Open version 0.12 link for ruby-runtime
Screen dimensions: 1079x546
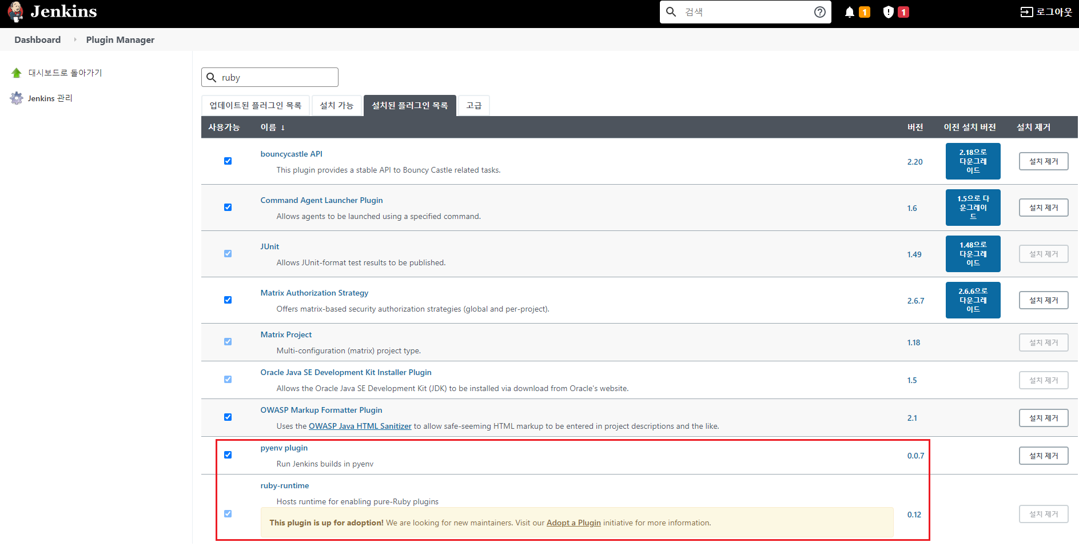pyautogui.click(x=914, y=515)
